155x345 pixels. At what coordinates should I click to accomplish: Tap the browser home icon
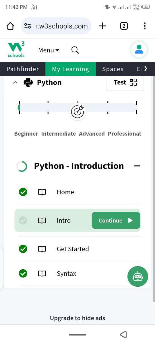(x=10, y=26)
